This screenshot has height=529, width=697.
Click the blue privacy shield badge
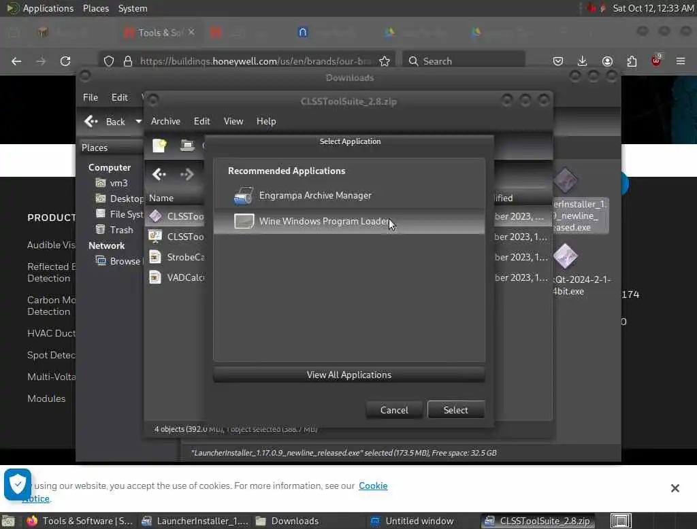(18, 483)
